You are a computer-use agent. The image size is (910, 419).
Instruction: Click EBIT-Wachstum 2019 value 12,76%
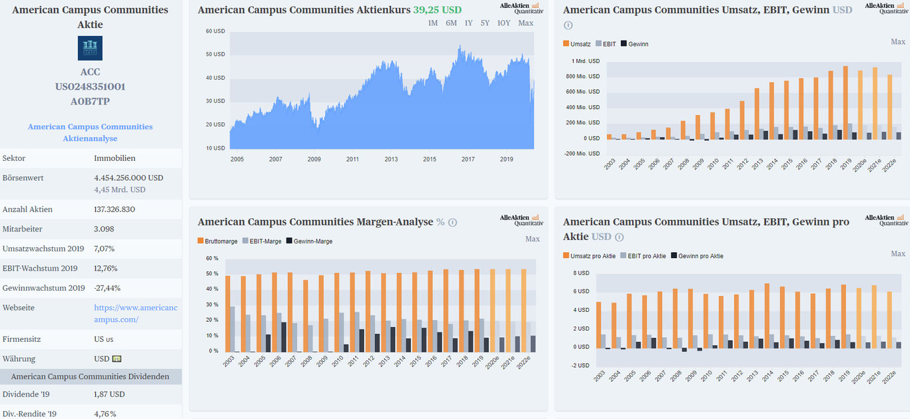click(x=107, y=268)
